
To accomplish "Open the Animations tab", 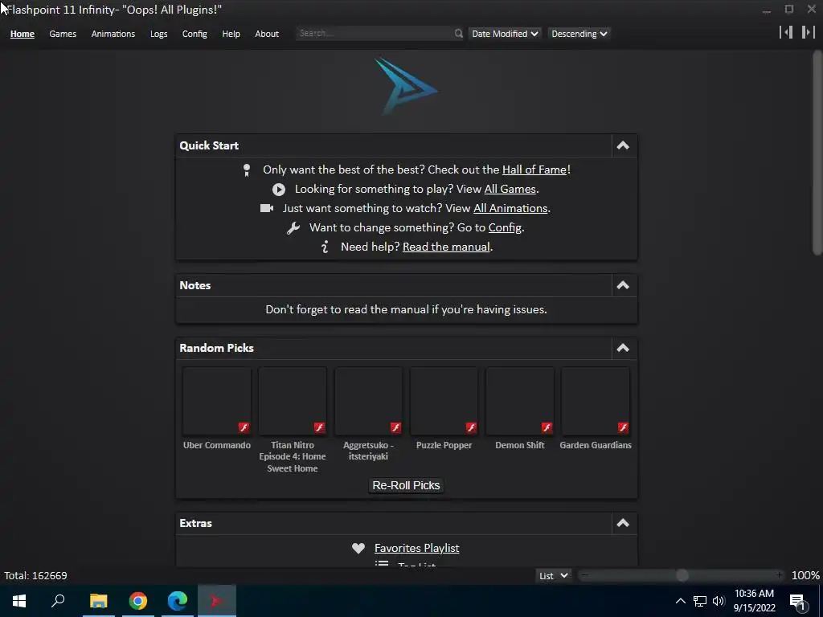I will [113, 34].
